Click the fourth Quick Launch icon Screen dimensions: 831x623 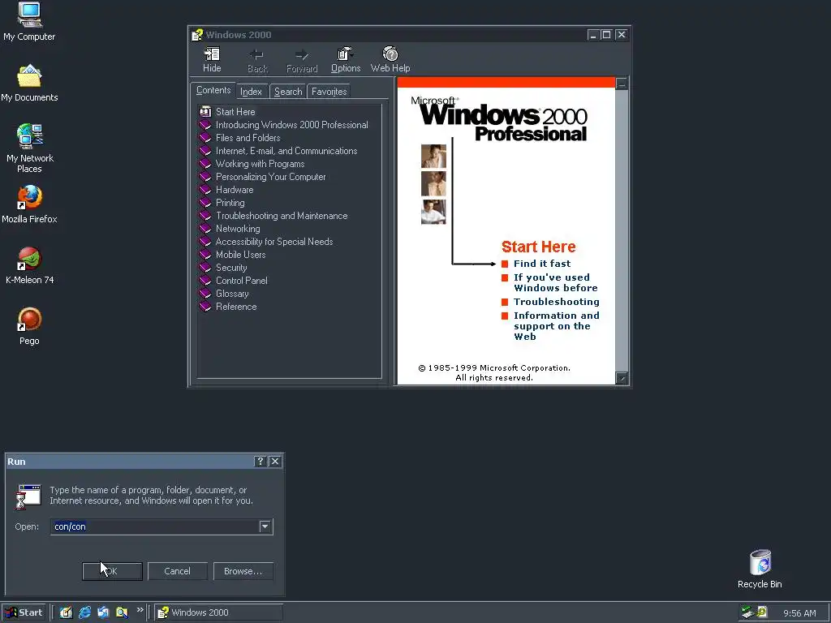(x=122, y=612)
